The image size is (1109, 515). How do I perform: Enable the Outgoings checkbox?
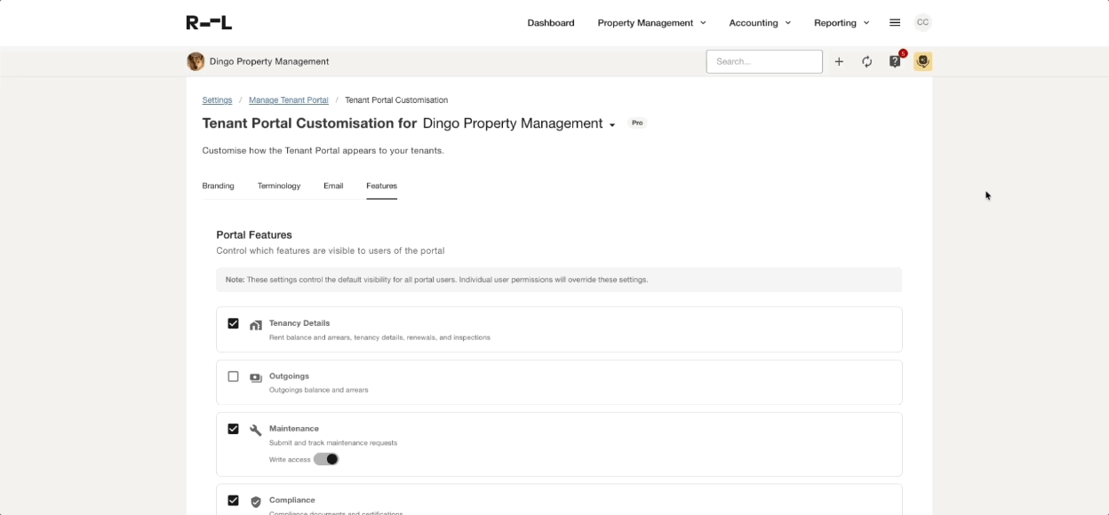(233, 376)
